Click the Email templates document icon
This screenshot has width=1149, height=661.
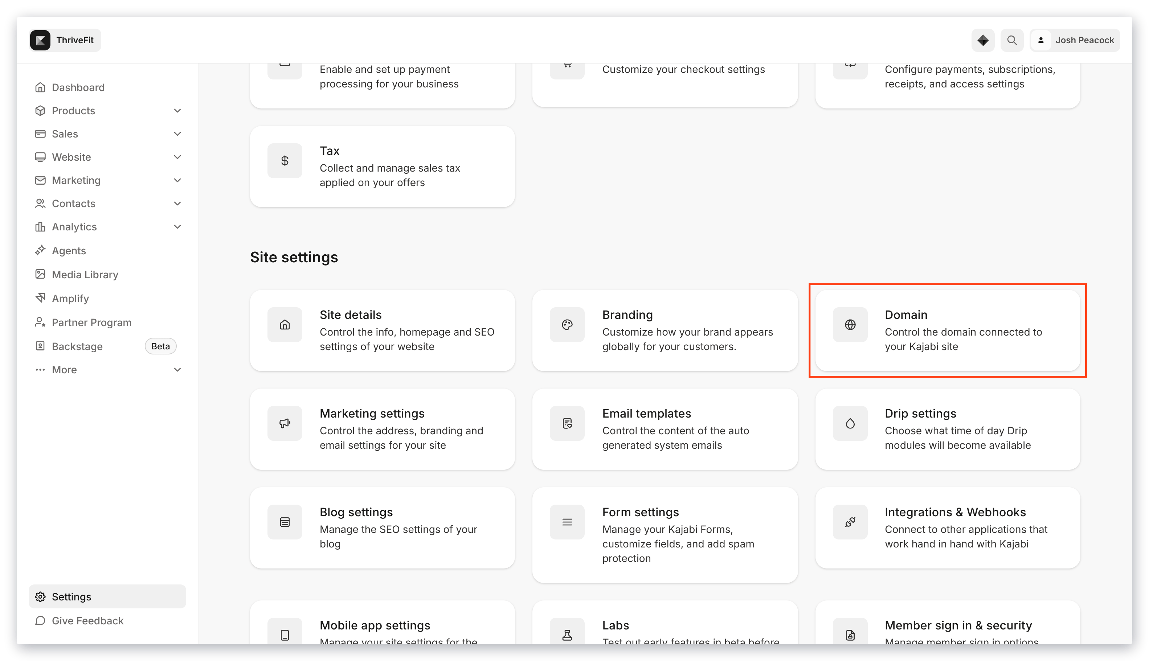567,423
